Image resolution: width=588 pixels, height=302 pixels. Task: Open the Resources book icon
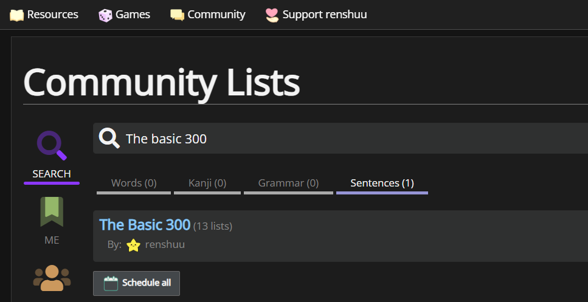pyautogui.click(x=17, y=15)
